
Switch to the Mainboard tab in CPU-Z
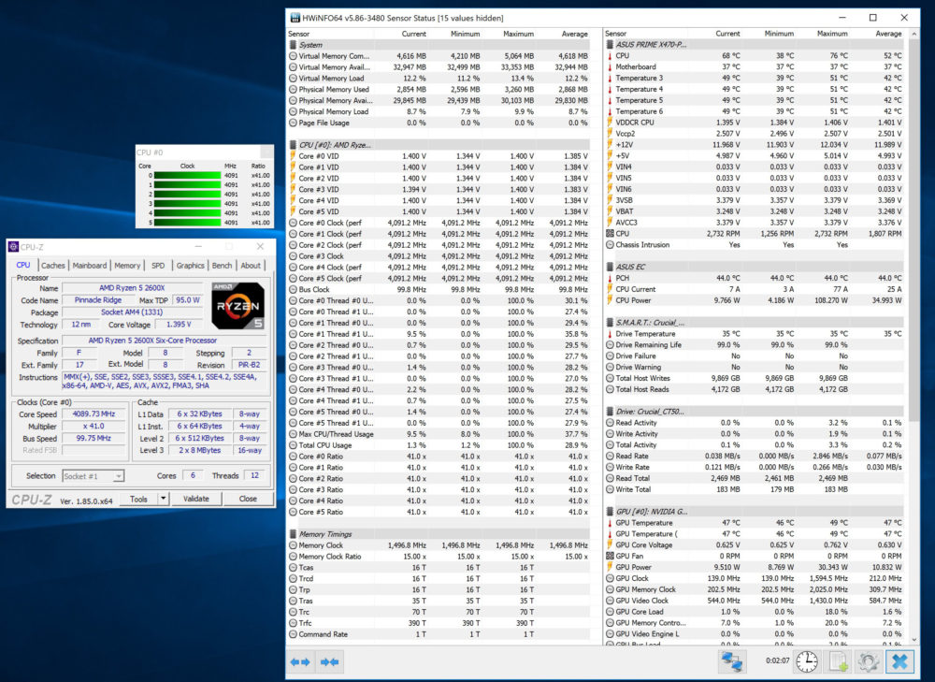point(90,266)
